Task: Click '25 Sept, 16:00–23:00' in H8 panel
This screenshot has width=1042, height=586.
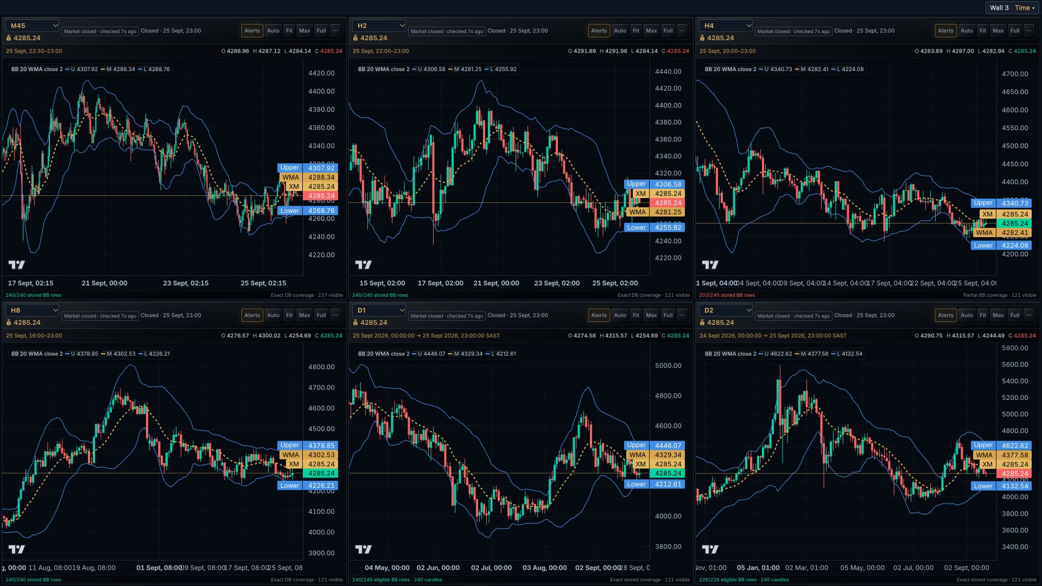Action: 34,335
